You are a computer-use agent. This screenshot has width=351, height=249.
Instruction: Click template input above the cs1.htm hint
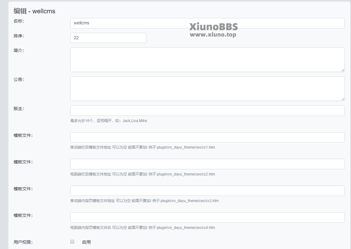pyautogui.click(x=207, y=137)
